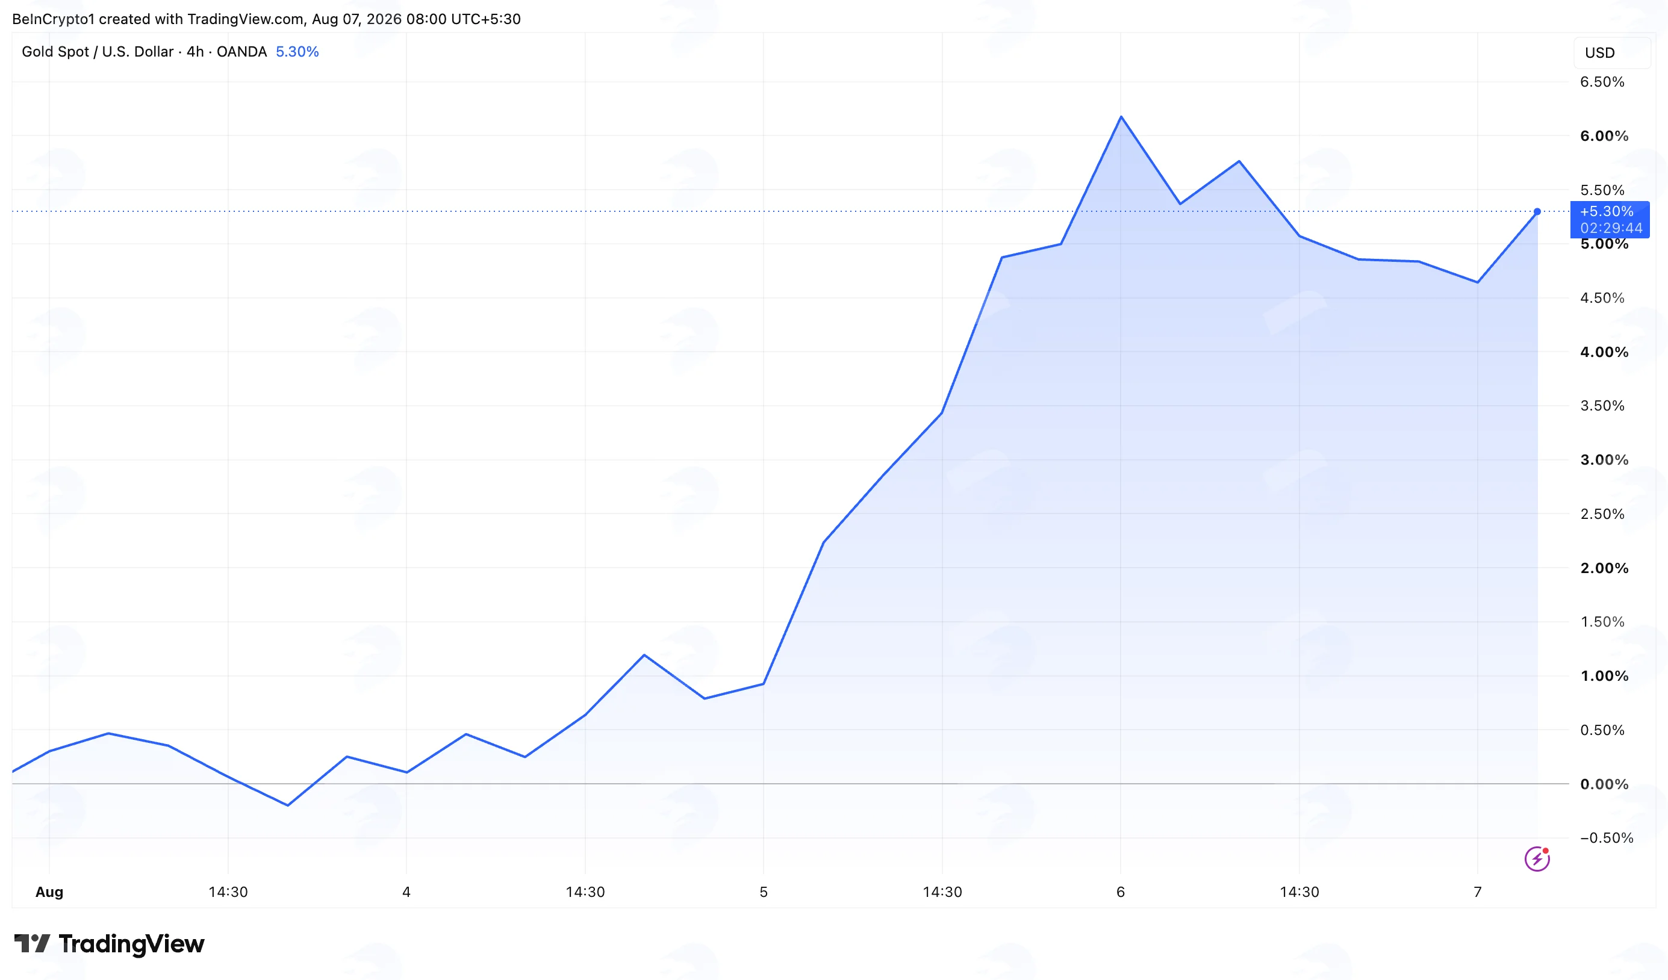Click the TradingView wordmark link
Viewport: 1668px width, 980px height.
131,944
